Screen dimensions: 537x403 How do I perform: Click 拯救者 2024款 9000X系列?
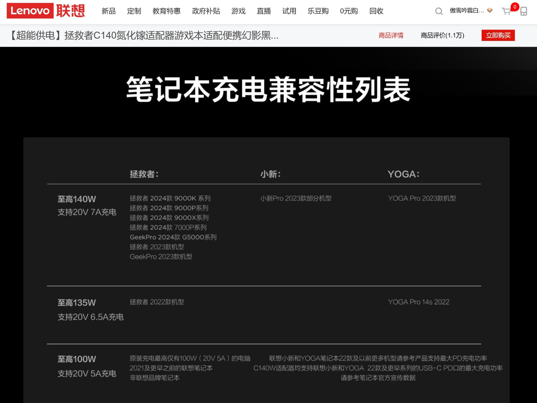[x=169, y=218]
